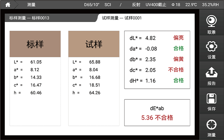Open the 设置 settings gear
Viewport: 224px width, 140px height.
click(211, 49)
